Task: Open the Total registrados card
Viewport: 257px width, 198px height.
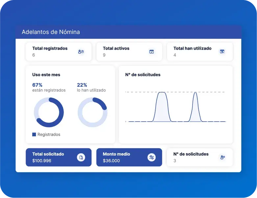Action: coord(59,52)
